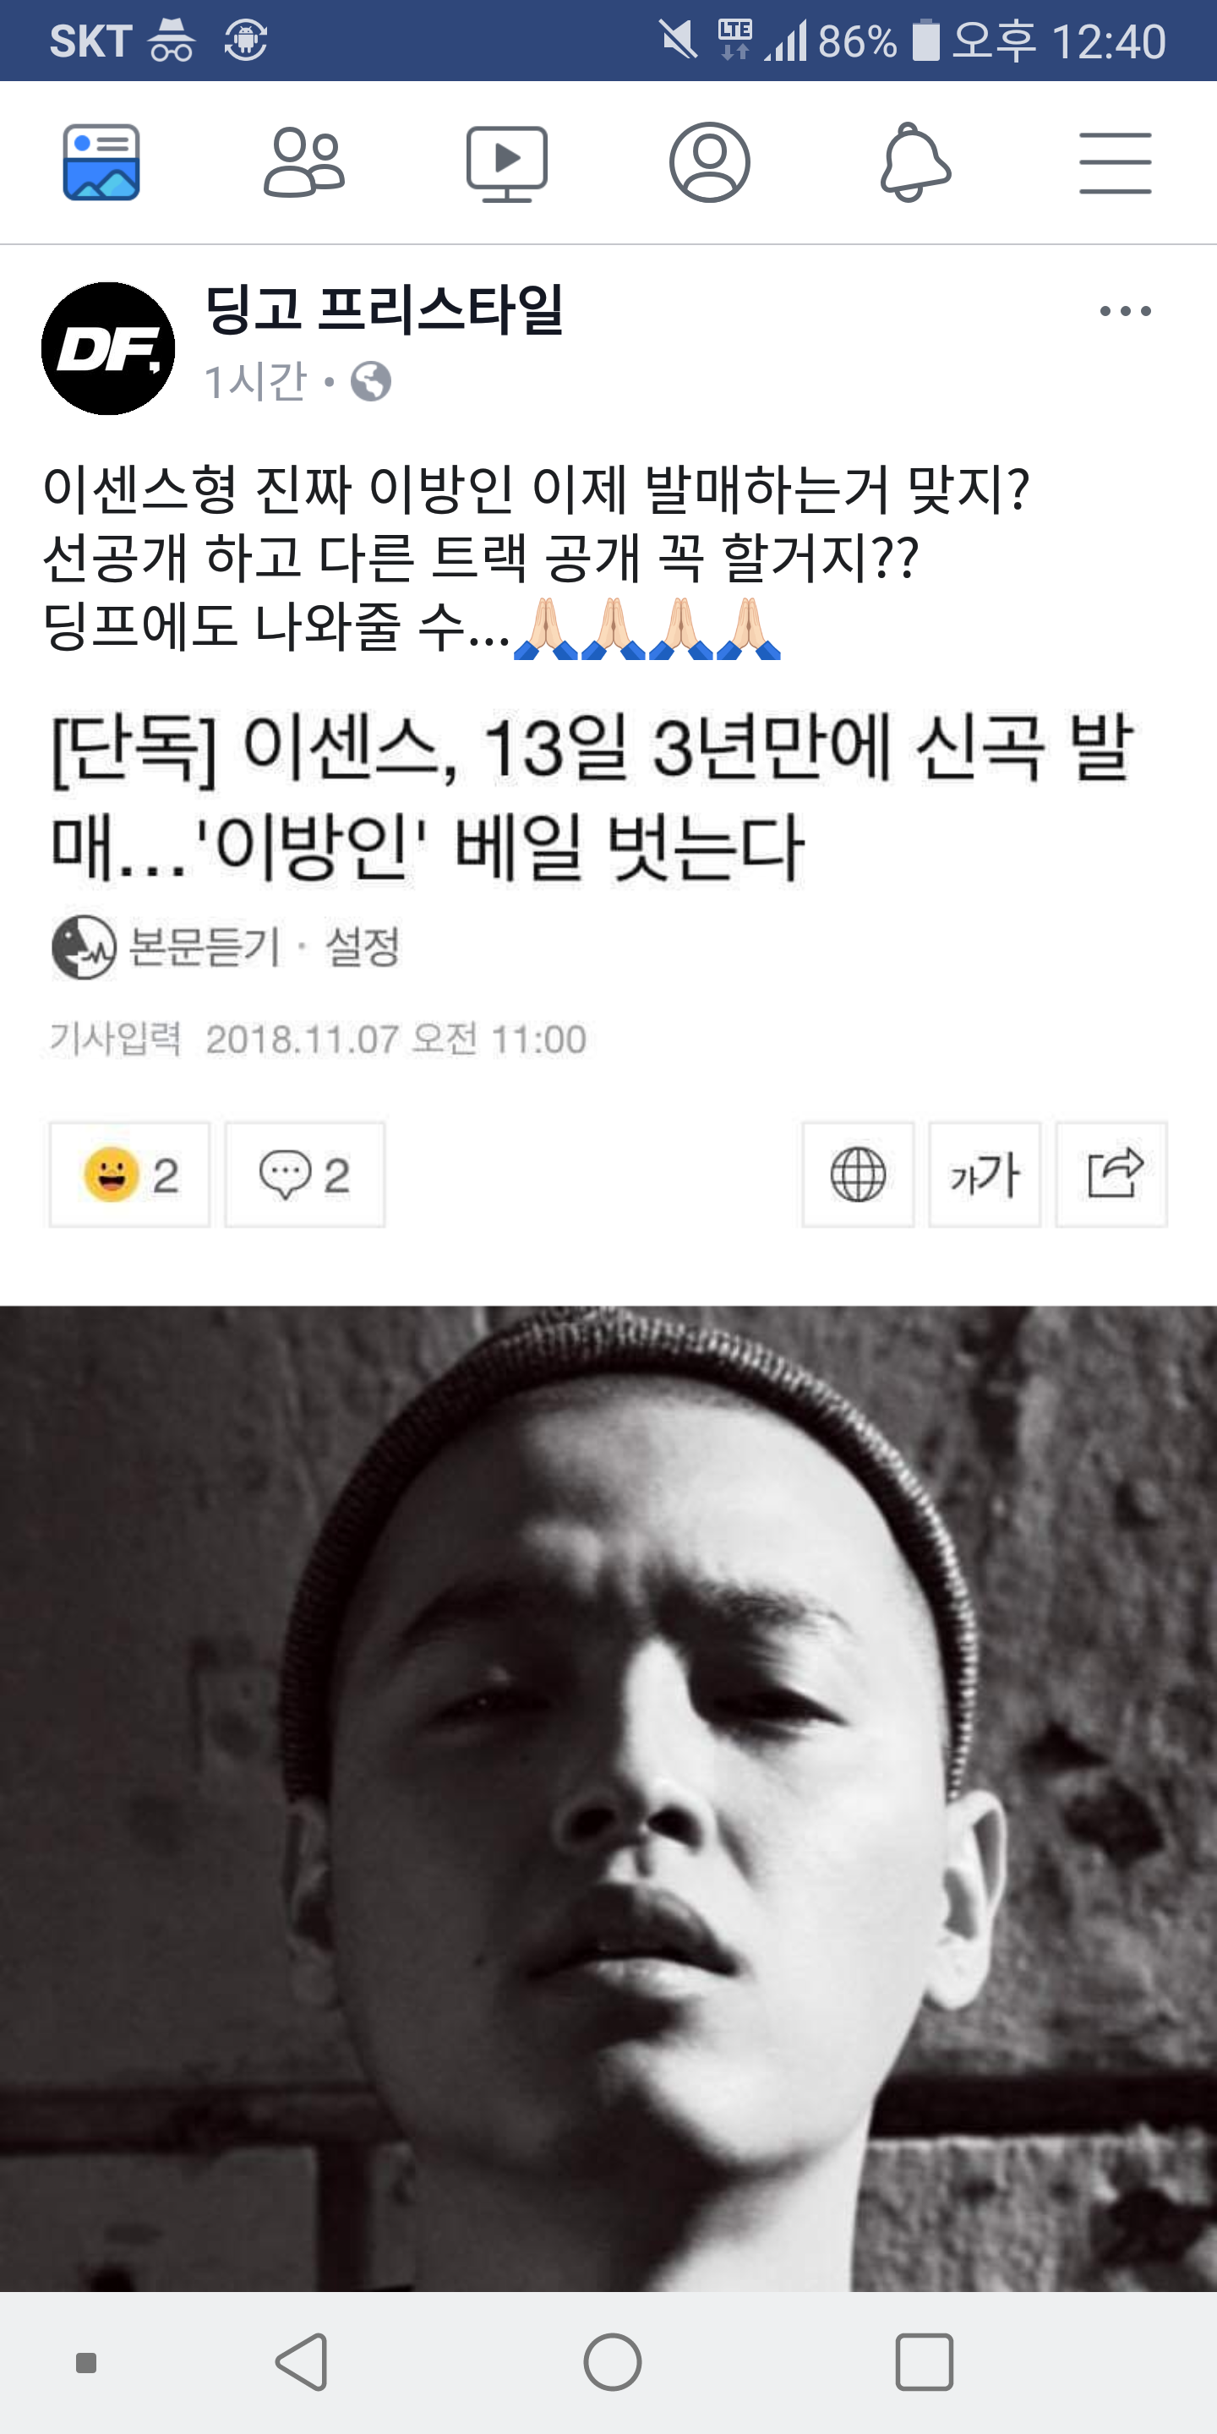The image size is (1217, 2434).
Task: Open the 가가 font size option
Action: point(985,1175)
